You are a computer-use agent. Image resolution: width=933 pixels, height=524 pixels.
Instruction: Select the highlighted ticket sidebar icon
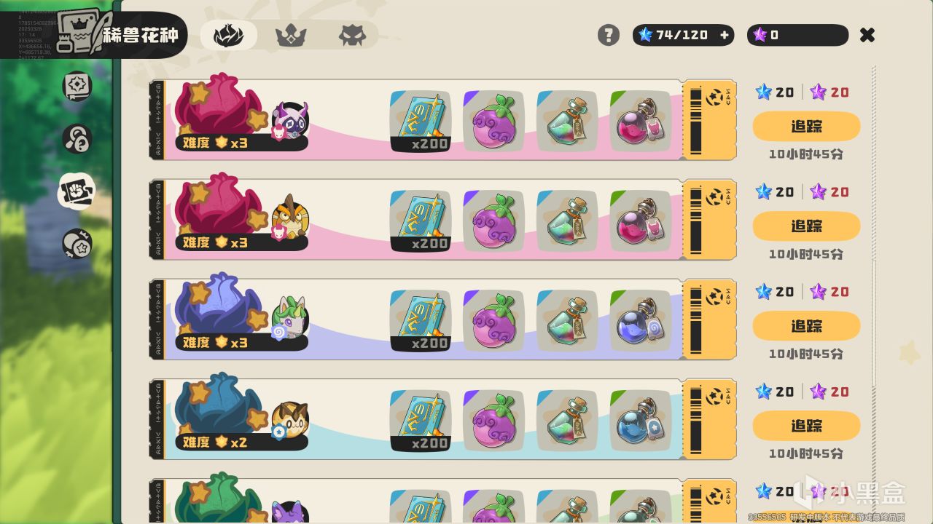[77, 191]
